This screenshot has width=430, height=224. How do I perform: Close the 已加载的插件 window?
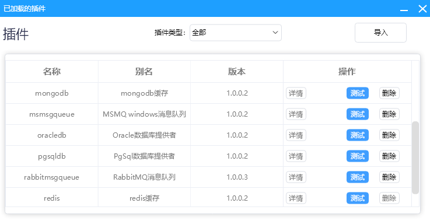(422, 9)
